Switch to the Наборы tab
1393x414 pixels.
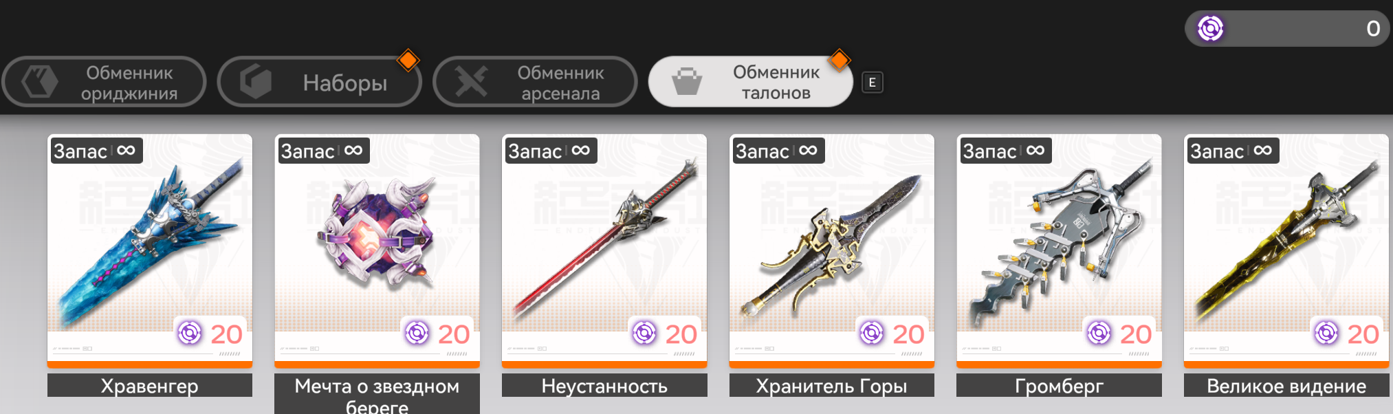(320, 82)
